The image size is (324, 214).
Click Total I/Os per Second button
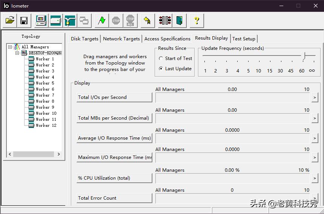point(114,97)
